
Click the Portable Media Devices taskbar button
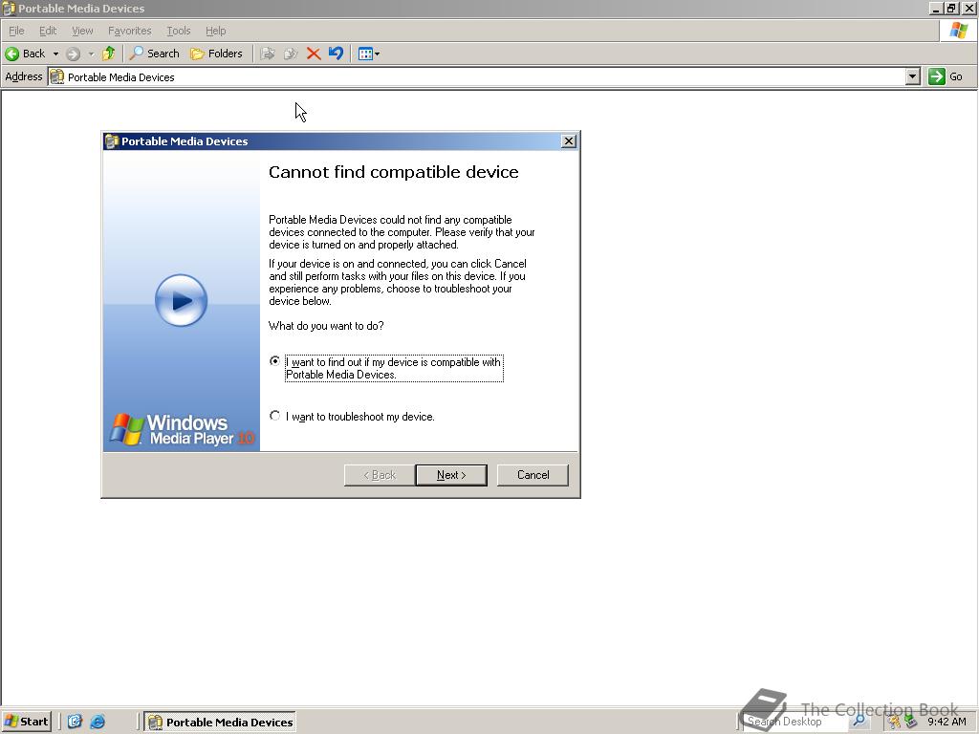tap(221, 723)
